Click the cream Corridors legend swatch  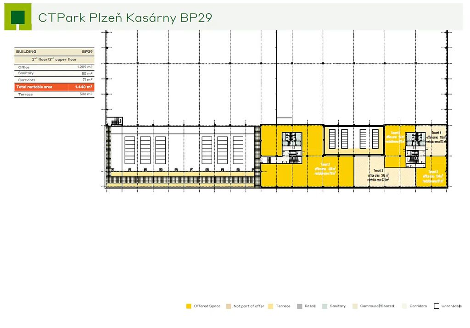[x=404, y=306]
